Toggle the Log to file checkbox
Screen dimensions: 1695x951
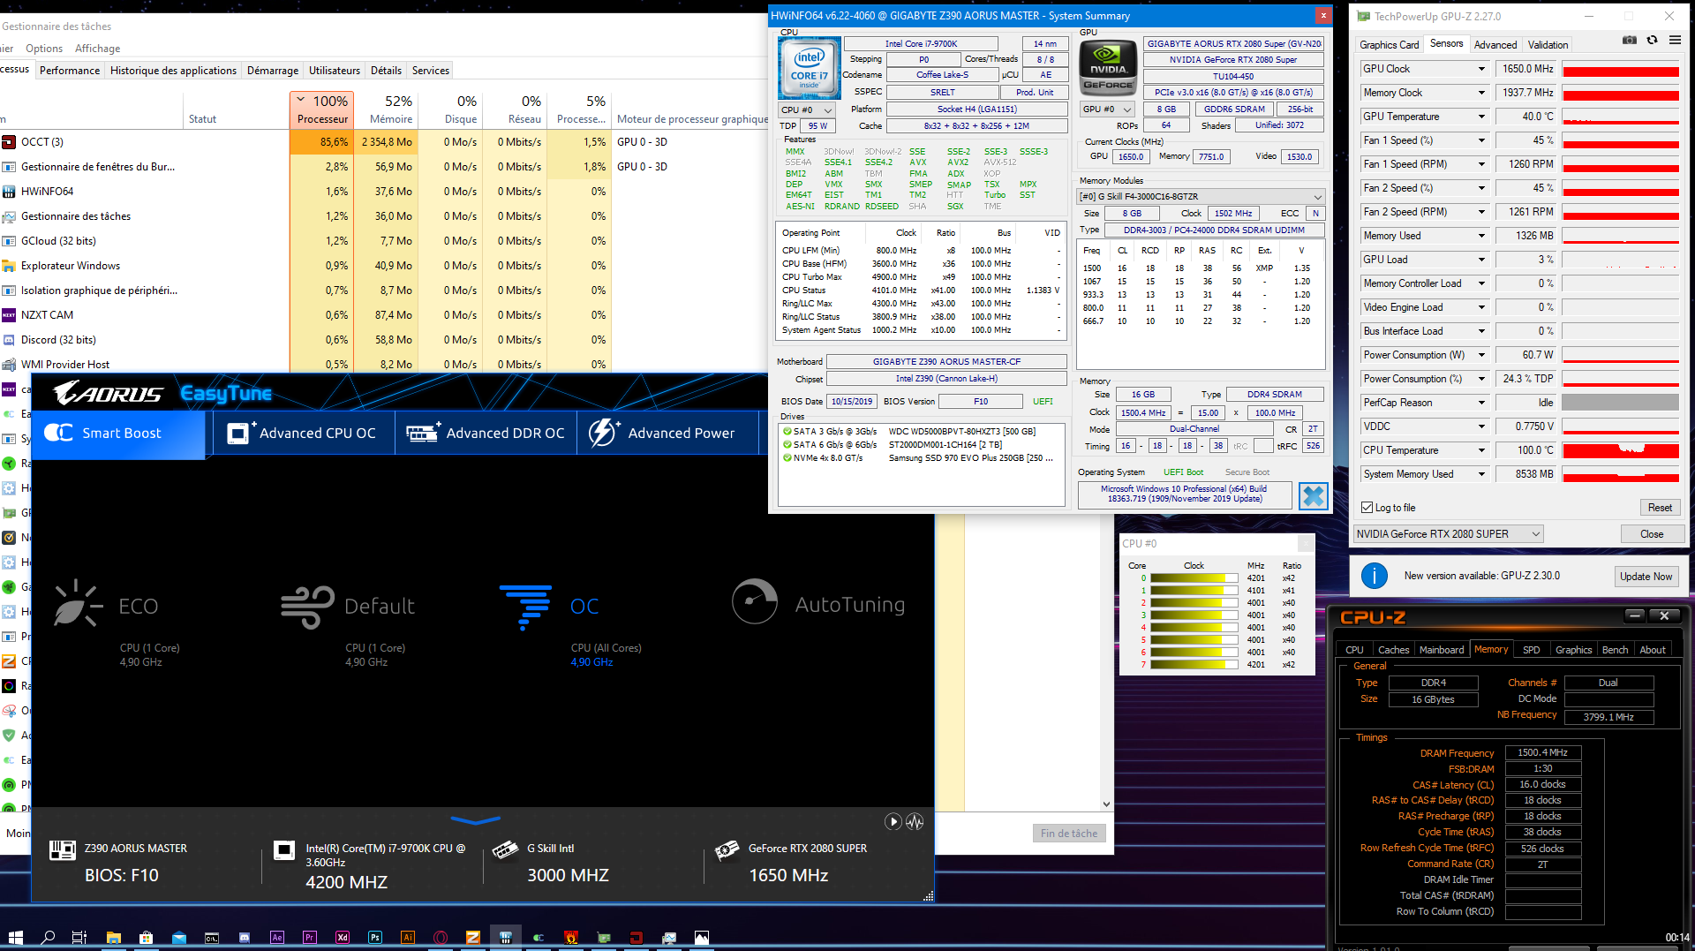click(1367, 508)
